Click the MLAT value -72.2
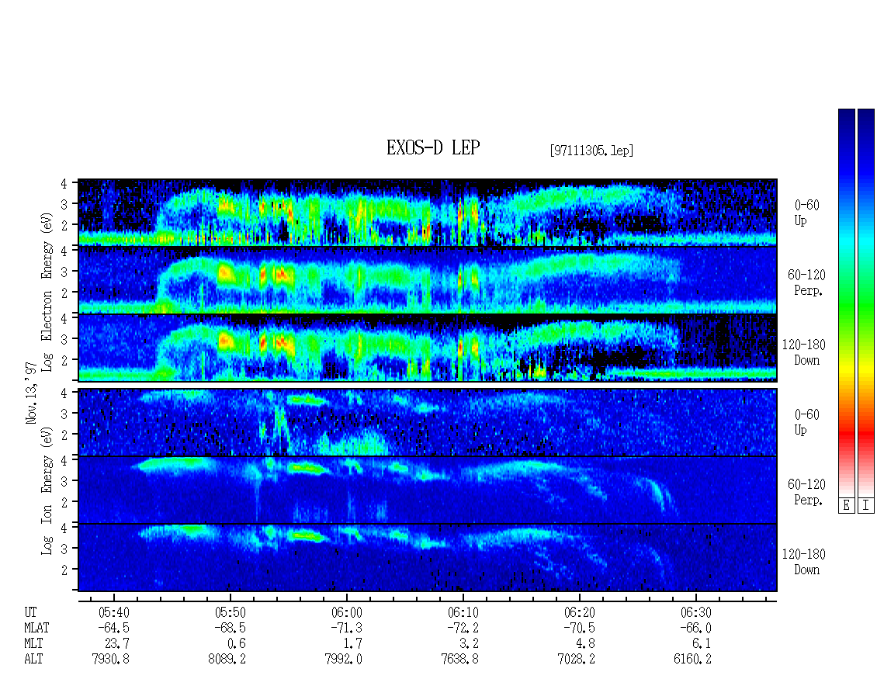 [x=463, y=628]
